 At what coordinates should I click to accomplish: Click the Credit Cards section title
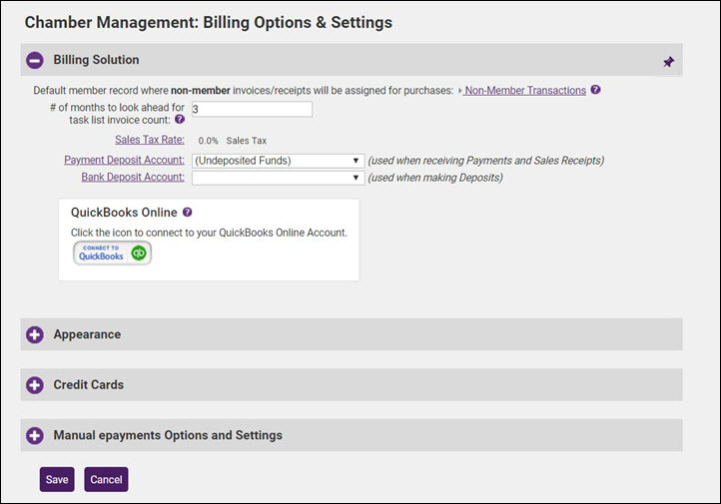(x=89, y=384)
